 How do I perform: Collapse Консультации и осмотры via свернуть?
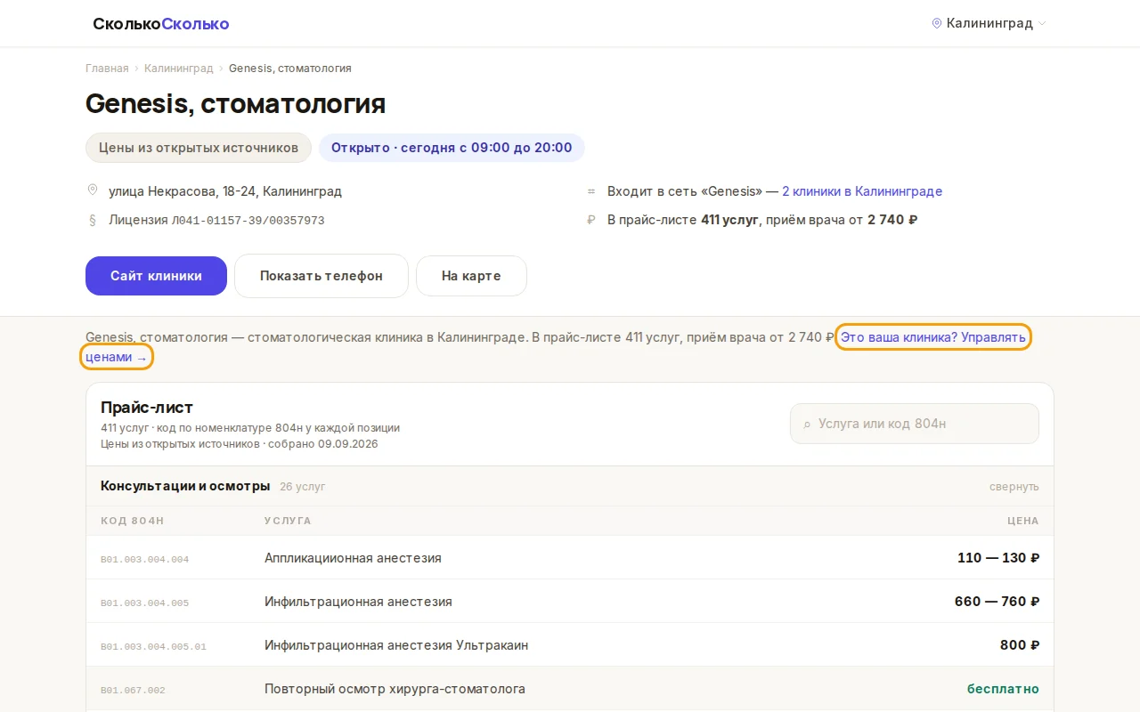[x=1014, y=487]
